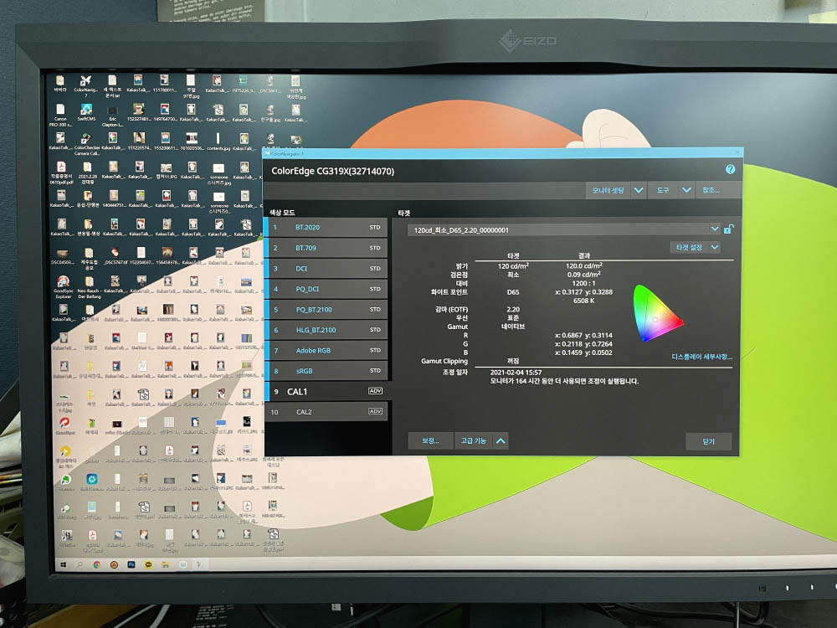Click the ColorNavigator title bar logo icon
837x628 pixels.
click(x=268, y=154)
